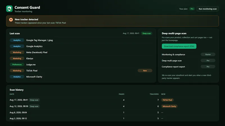Click the Last scan section heading
225x126 pixels.
pos(15,33)
